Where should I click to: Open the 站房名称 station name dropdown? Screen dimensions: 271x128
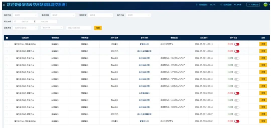[x=25, y=15]
